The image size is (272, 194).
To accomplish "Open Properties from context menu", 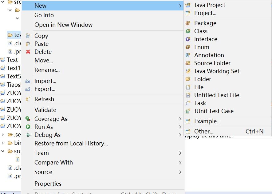I will coord(48,184).
